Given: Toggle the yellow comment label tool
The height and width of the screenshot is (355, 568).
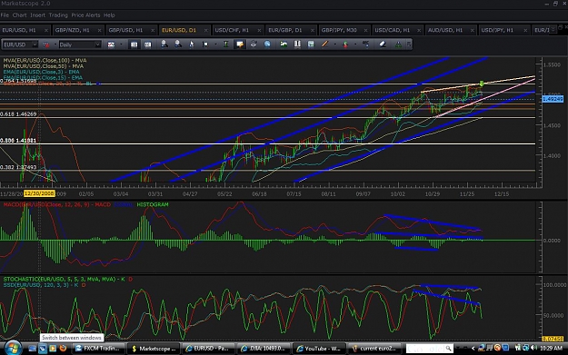Looking at the screenshot, I should (x=239, y=44).
